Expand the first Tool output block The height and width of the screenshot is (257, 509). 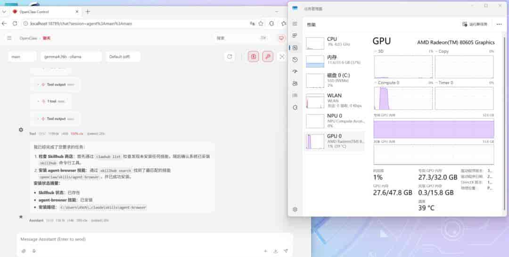click(55, 84)
